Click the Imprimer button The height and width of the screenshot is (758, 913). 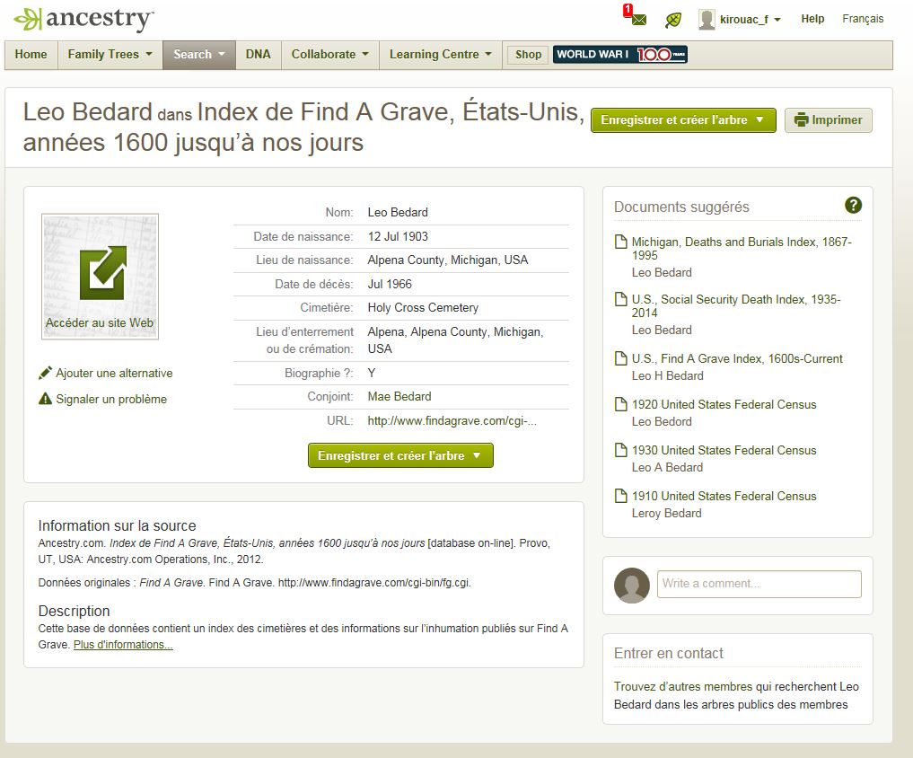point(828,120)
